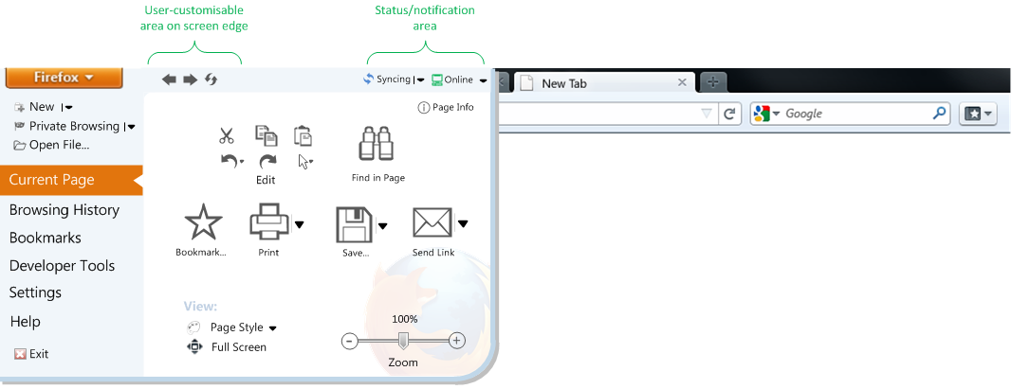Close the New Tab tab
Viewport: 1012px width, 389px height.
click(682, 82)
